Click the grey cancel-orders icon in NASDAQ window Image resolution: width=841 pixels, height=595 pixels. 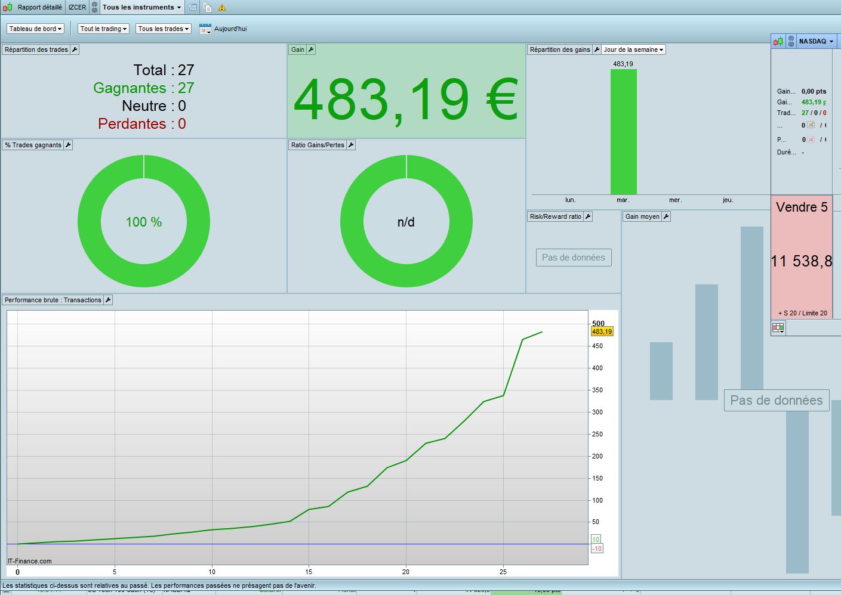pos(811,125)
